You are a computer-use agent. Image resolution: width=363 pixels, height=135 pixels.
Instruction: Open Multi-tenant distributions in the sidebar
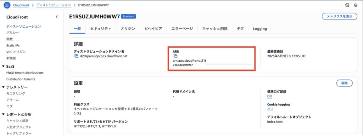pyautogui.click(x=25, y=73)
